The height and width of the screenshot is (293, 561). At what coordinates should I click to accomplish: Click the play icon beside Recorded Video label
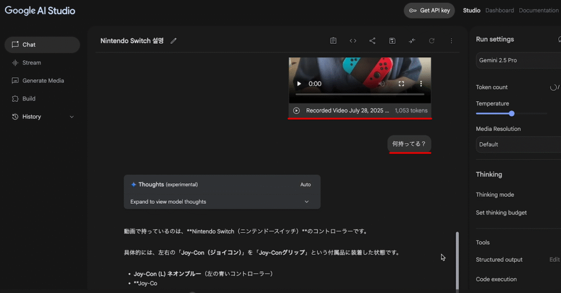click(296, 110)
